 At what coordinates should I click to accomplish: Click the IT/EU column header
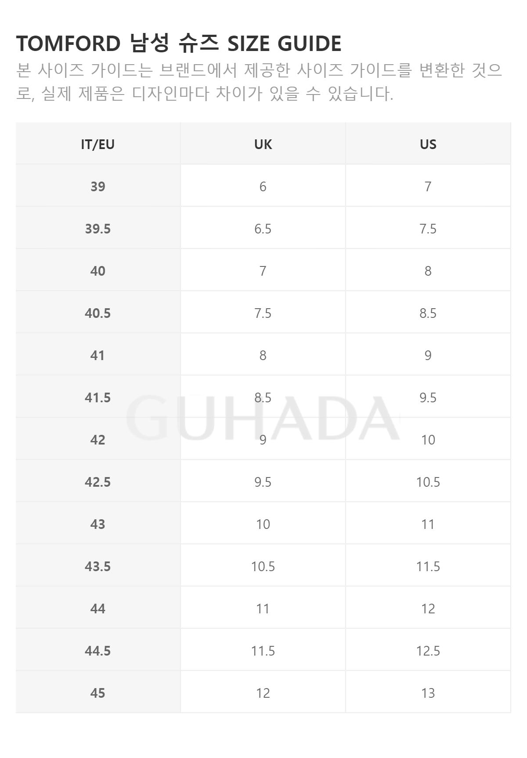pyautogui.click(x=98, y=144)
